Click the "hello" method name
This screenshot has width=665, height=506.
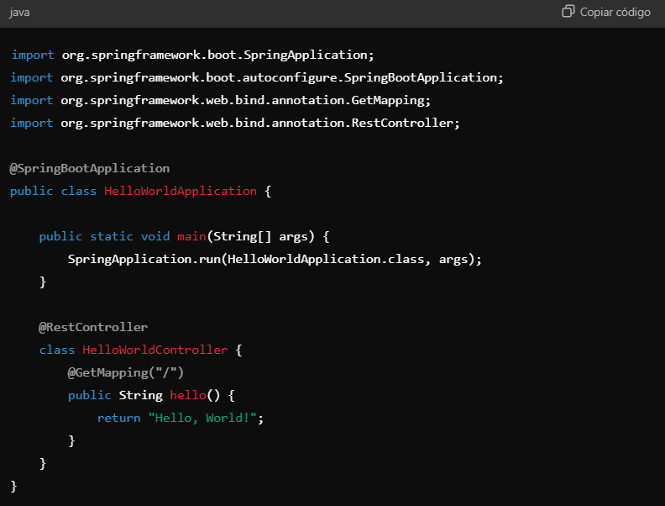188,396
